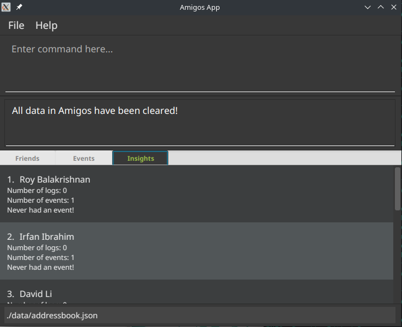Select the Insights tab
The image size is (402, 327).
click(x=141, y=158)
